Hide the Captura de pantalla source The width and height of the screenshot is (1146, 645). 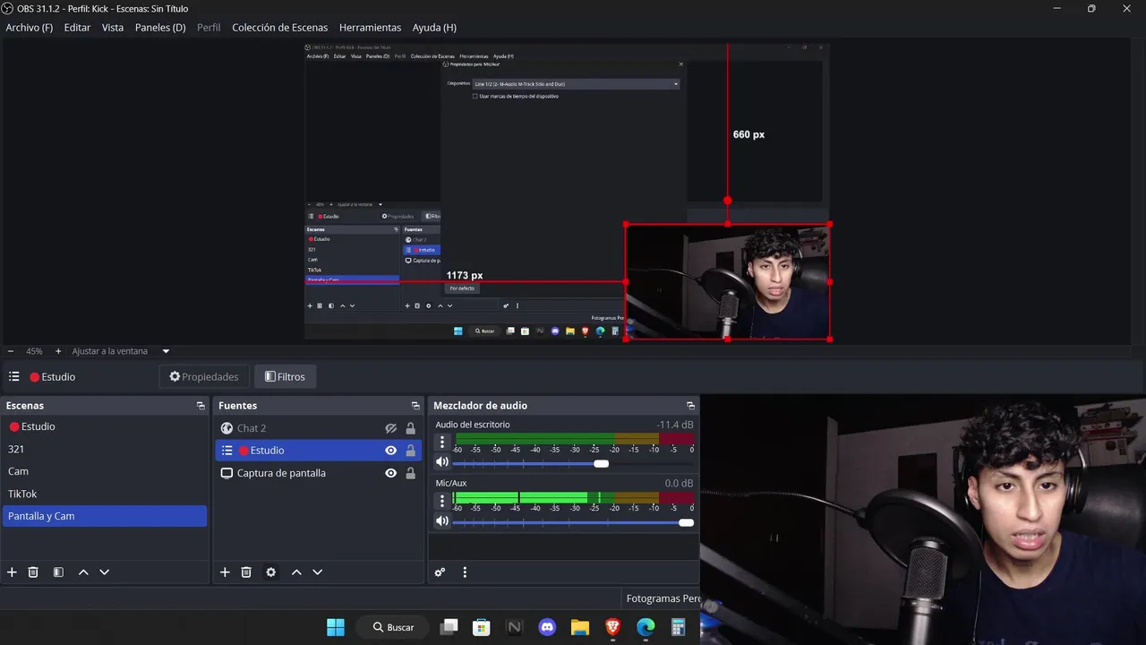tap(390, 473)
